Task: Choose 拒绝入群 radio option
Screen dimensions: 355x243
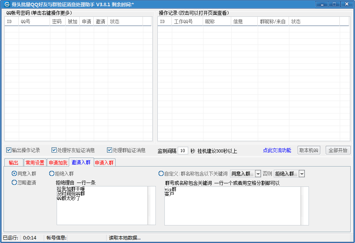Action: pyautogui.click(x=52, y=174)
